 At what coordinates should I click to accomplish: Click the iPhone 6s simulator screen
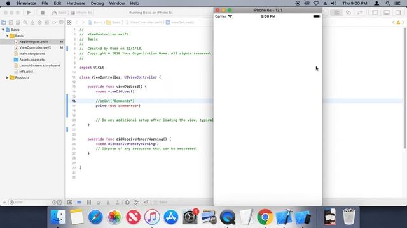click(x=268, y=110)
